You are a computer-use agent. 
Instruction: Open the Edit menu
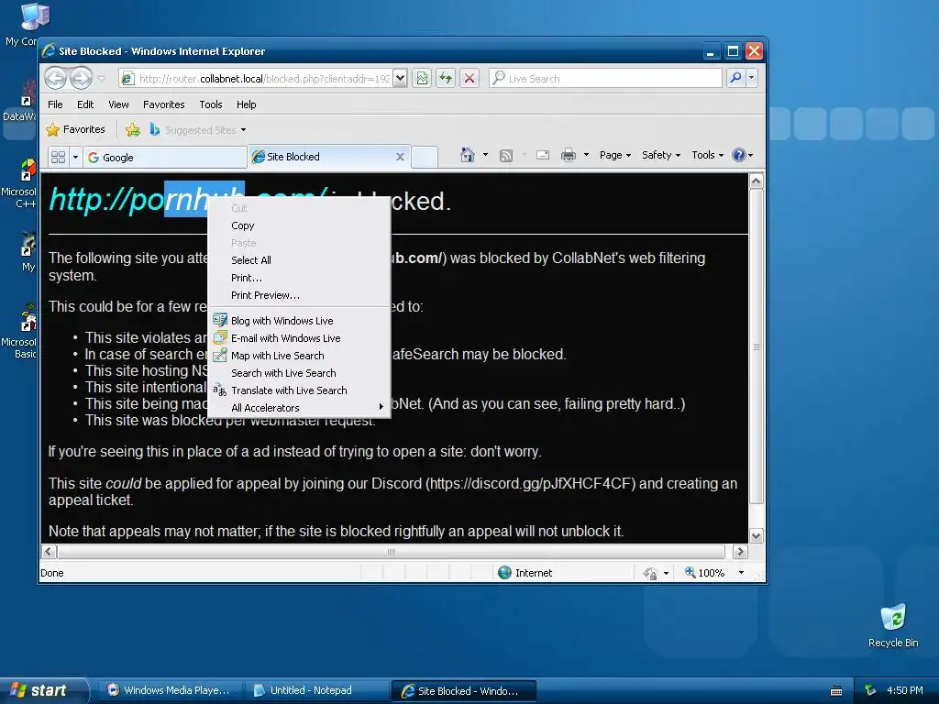click(x=85, y=104)
